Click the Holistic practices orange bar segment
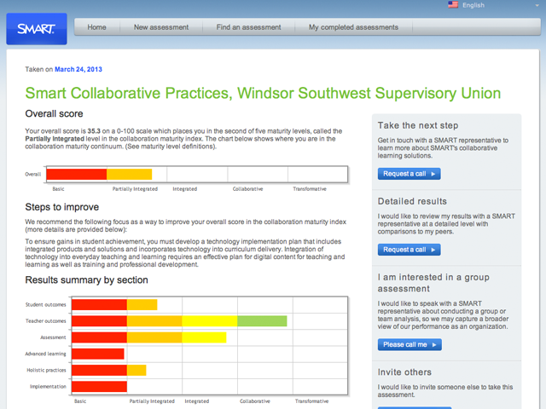The width and height of the screenshot is (546, 409). (x=136, y=370)
